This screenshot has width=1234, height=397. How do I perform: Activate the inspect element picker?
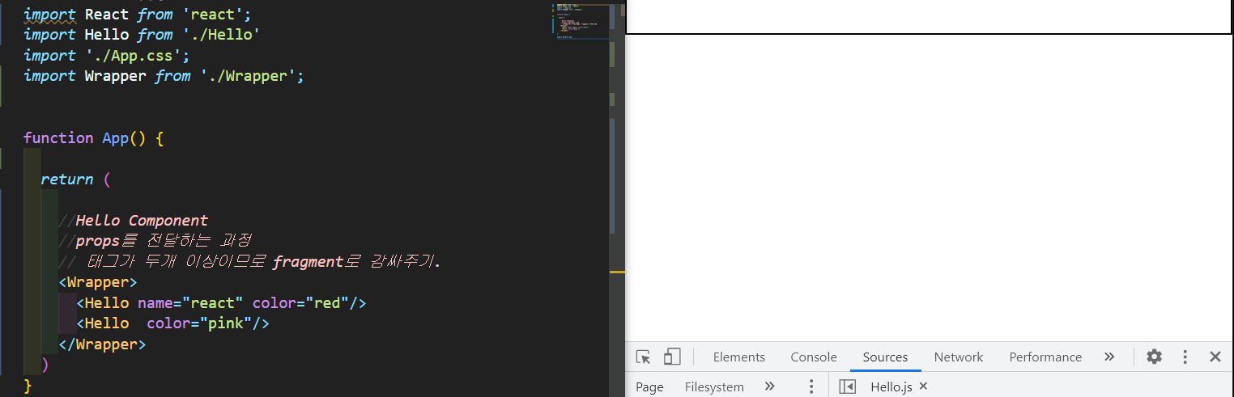click(644, 357)
